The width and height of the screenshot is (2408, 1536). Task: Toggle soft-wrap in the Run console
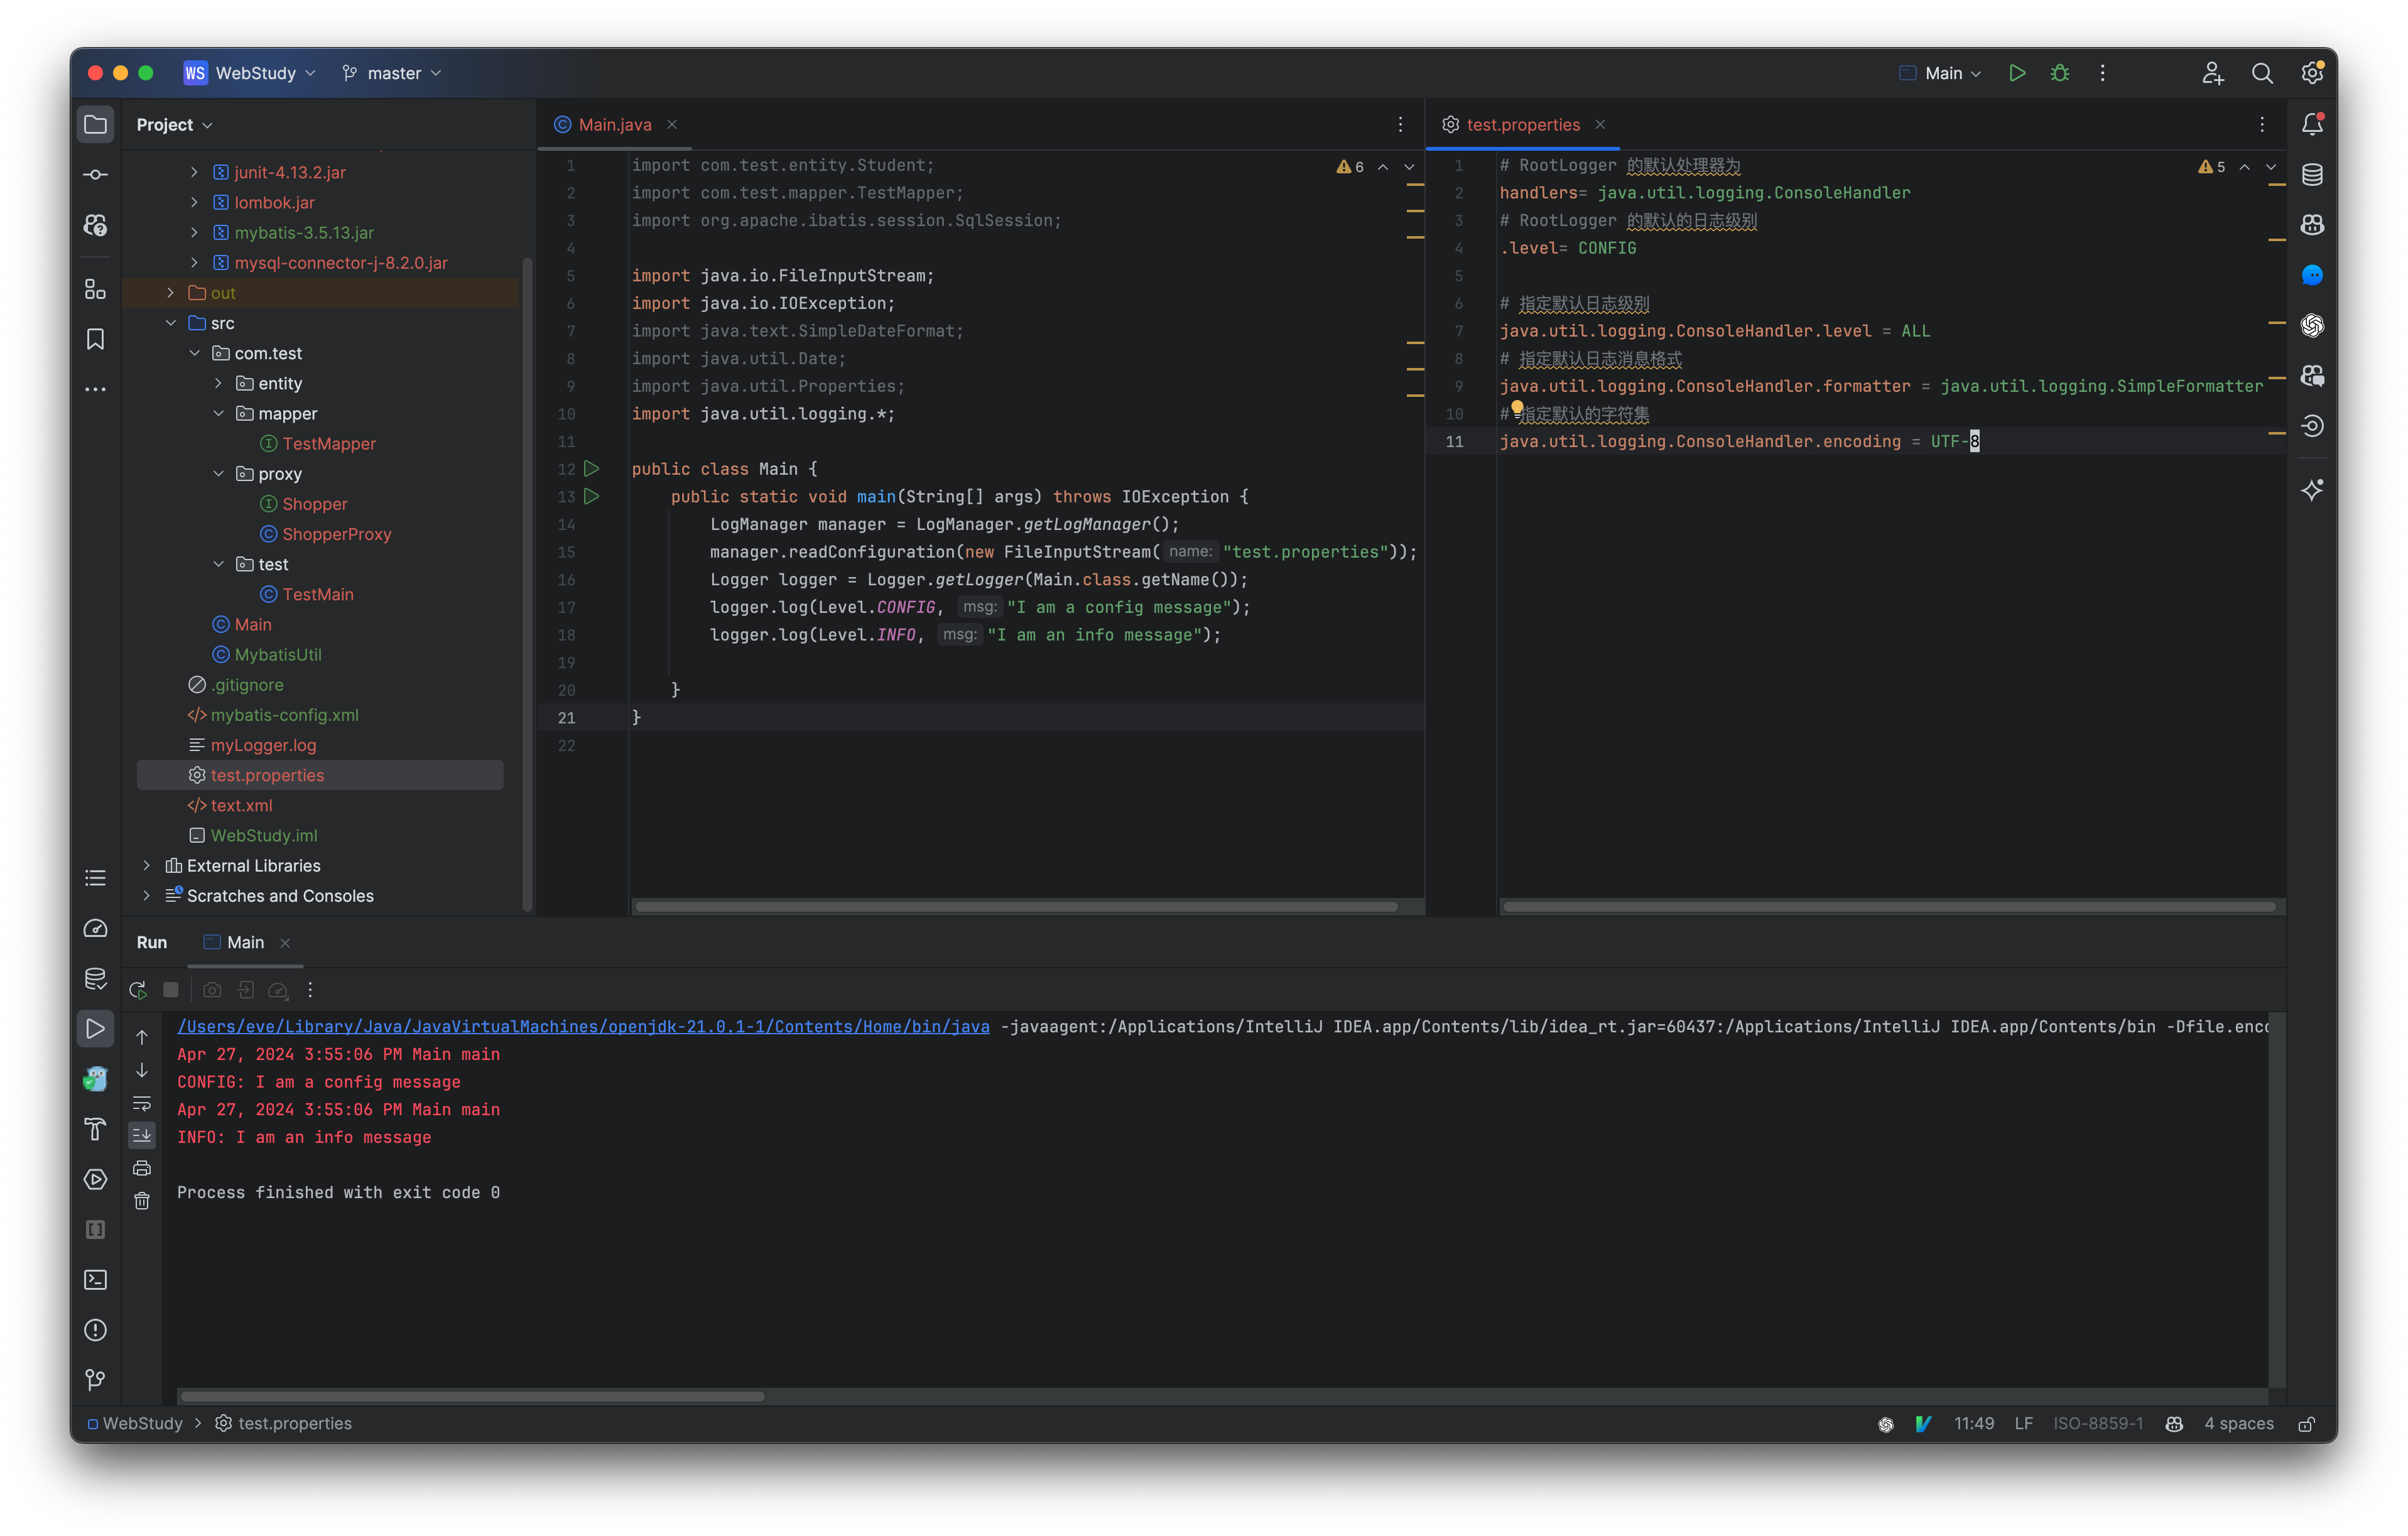point(143,1103)
